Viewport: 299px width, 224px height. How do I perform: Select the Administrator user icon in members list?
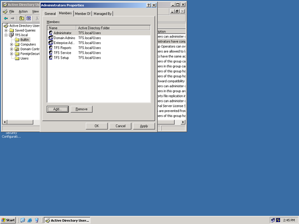[51, 33]
